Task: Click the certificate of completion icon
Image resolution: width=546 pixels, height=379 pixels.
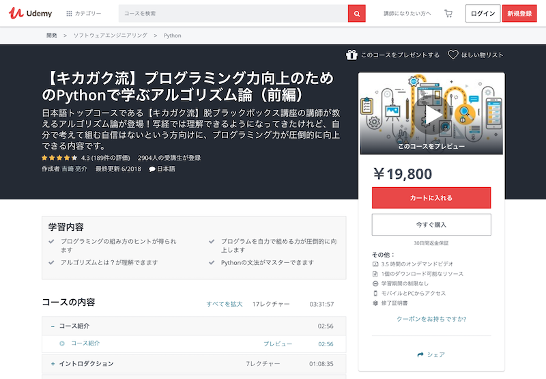Action: (x=375, y=303)
